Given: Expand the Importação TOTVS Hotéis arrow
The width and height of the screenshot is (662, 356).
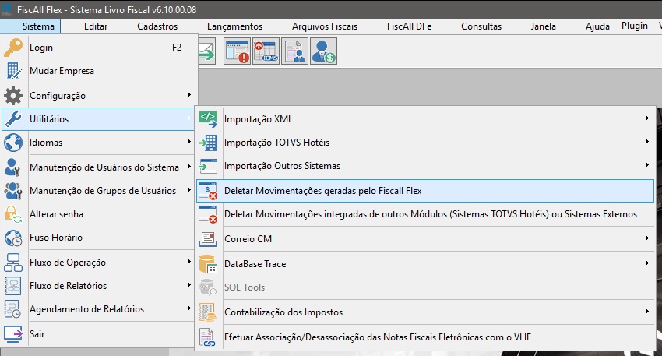Looking at the screenshot, I should [x=646, y=142].
